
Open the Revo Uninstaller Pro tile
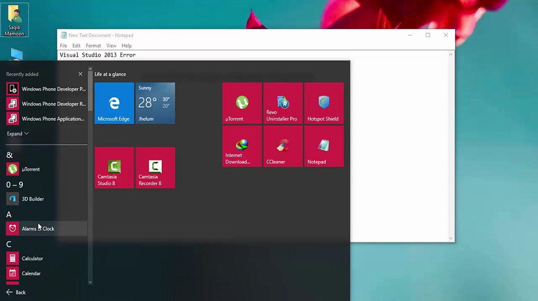click(283, 103)
